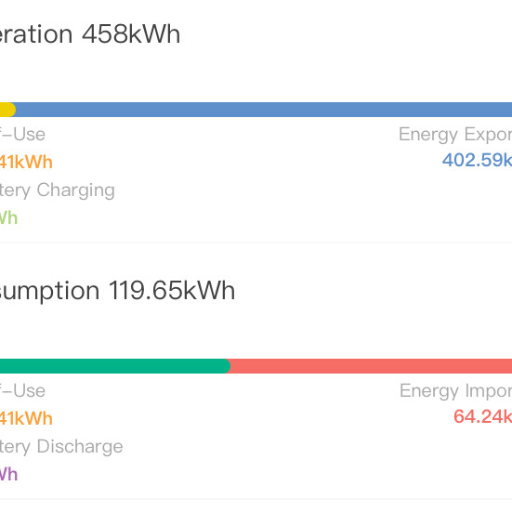Select the Self-Use label under generation bar

click(22, 134)
